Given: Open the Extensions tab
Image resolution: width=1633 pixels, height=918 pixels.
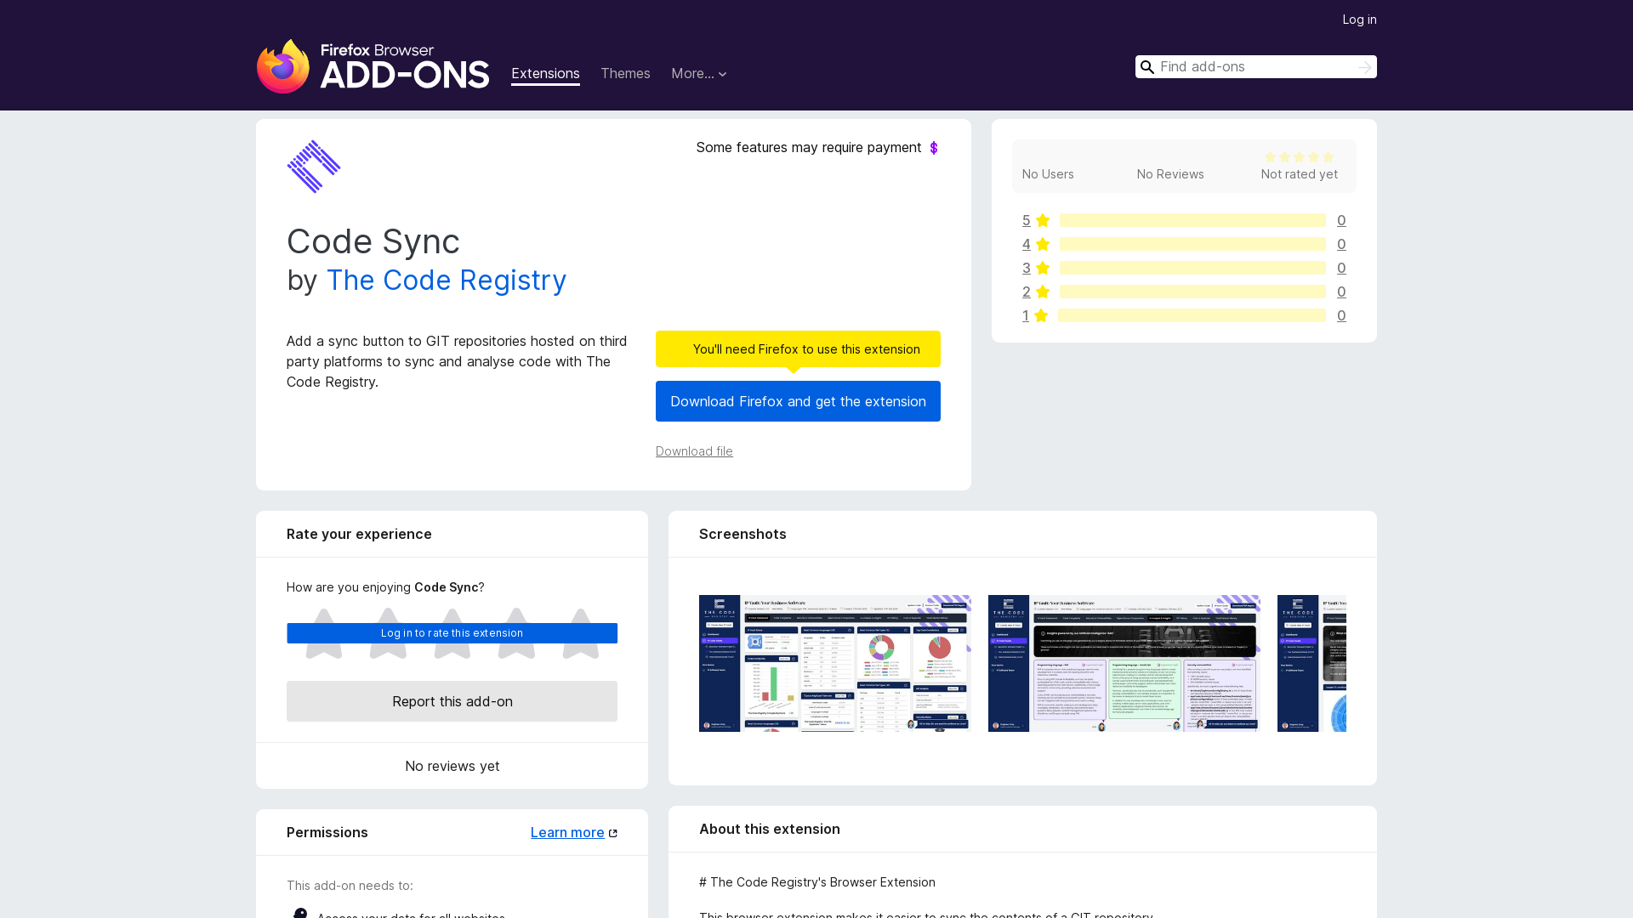Looking at the screenshot, I should [545, 74].
